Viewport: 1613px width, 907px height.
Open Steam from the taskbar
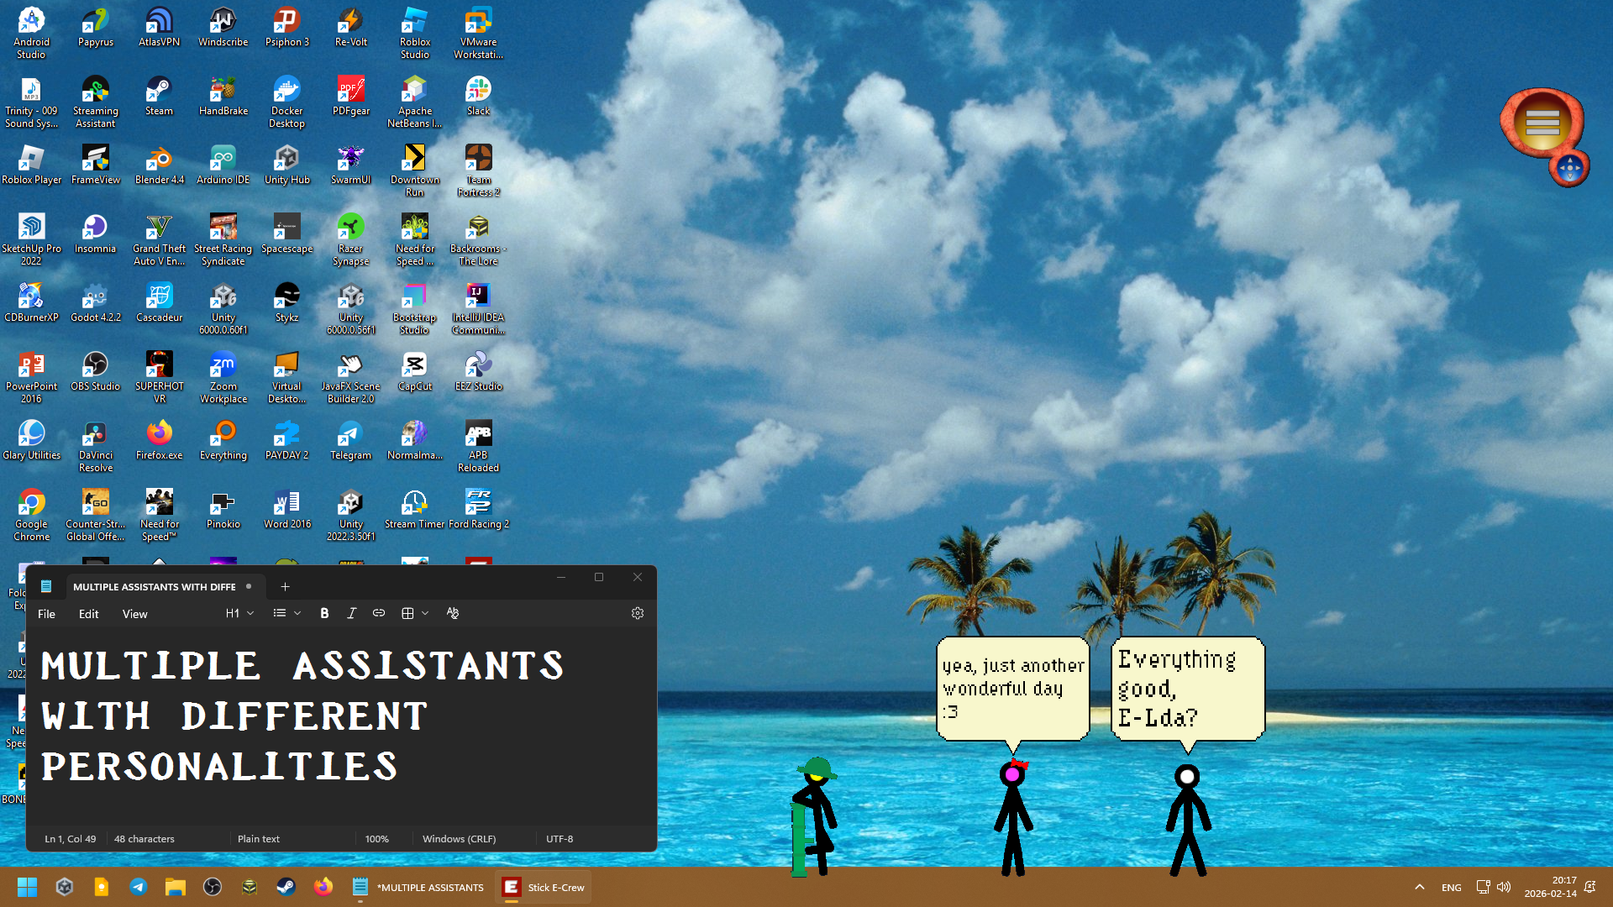pos(286,887)
